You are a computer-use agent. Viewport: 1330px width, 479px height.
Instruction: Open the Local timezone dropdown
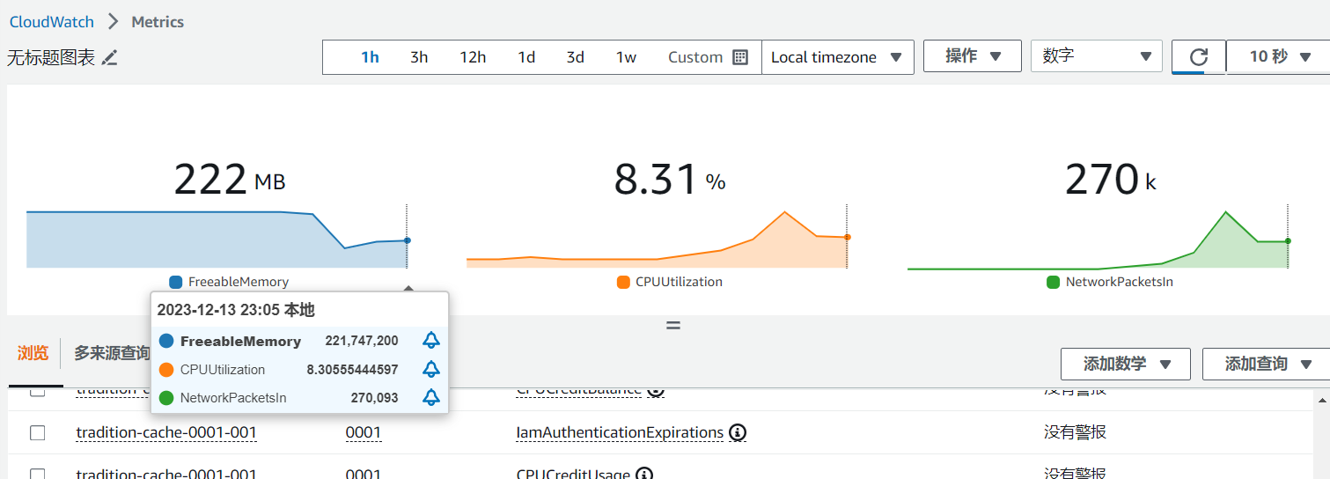point(837,57)
